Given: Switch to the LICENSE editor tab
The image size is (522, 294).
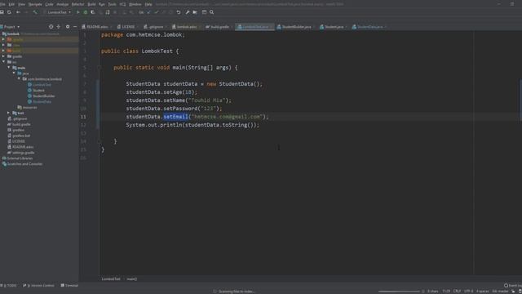Looking at the screenshot, I should (x=127, y=27).
